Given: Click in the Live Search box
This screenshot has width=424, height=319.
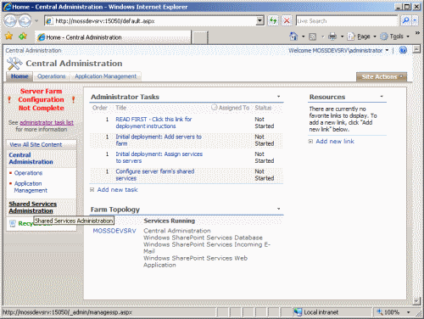Looking at the screenshot, I should pyautogui.click(x=347, y=20).
